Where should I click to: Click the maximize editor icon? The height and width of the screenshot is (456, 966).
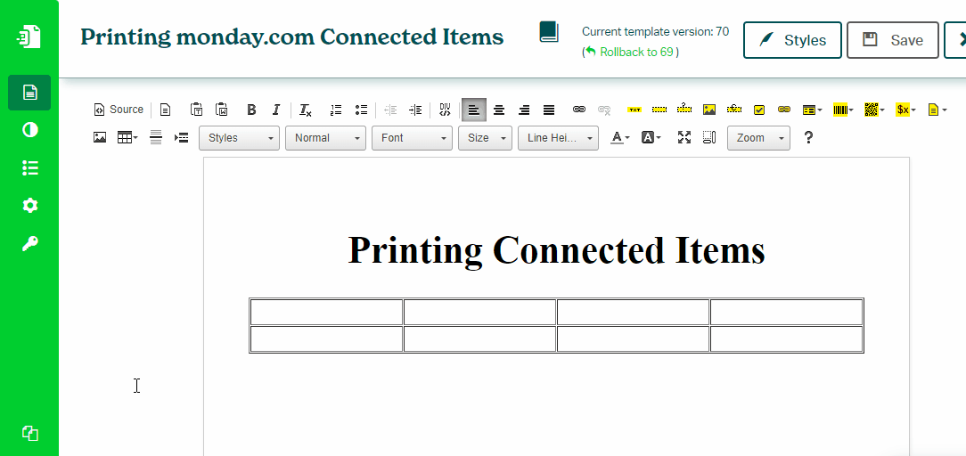[684, 138]
